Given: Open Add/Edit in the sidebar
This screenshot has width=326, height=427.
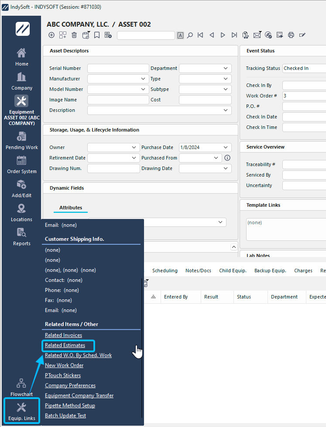Looking at the screenshot, I should (21, 188).
